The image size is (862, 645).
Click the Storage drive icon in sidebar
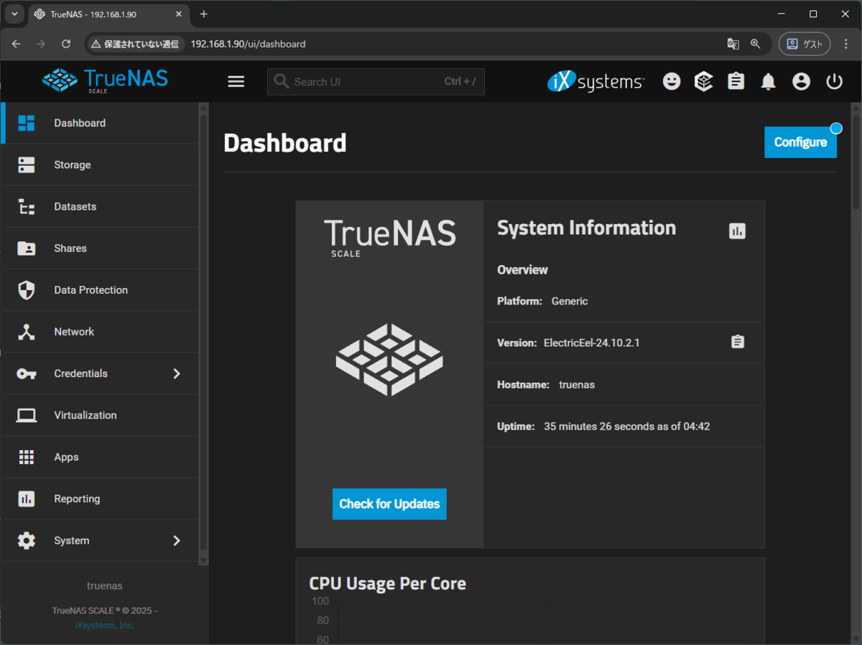tap(27, 164)
